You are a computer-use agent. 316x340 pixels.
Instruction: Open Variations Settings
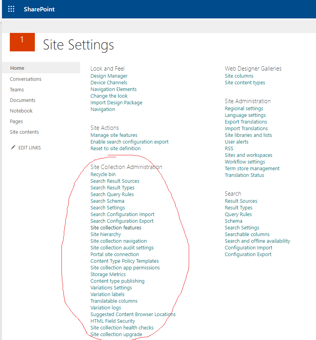pos(111,288)
